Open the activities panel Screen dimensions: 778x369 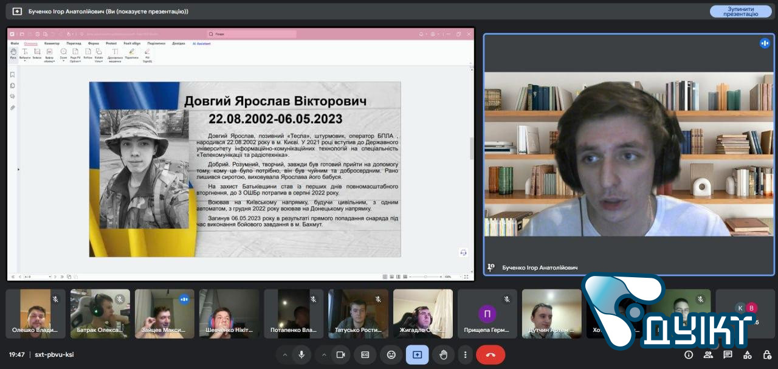(x=747, y=354)
